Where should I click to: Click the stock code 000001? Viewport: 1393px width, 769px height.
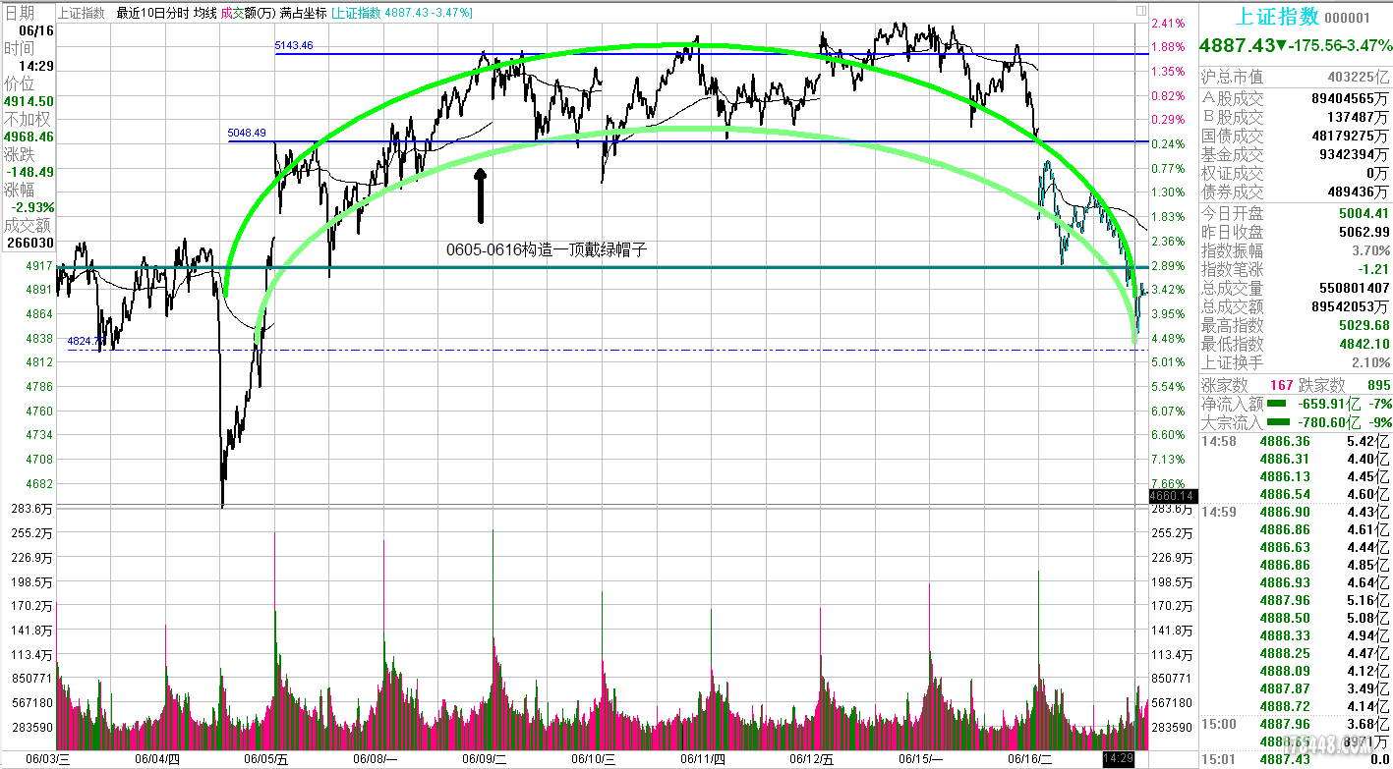(1347, 18)
